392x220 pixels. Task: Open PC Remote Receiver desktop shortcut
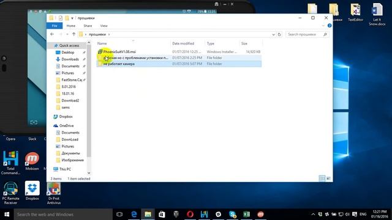10,193
